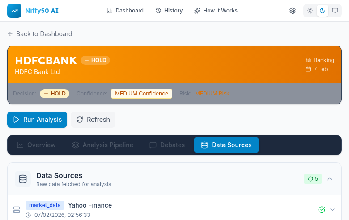Viewport: 349px width, 220px height.
Task: Switch to system theme
Action: click(x=335, y=11)
